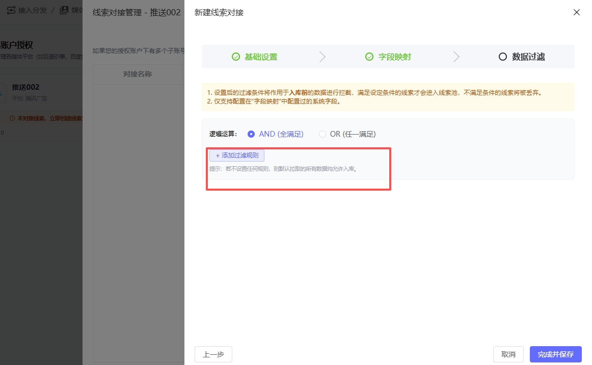Click the chevron arrow after 基础设置 step
The image size is (592, 365).
point(322,57)
